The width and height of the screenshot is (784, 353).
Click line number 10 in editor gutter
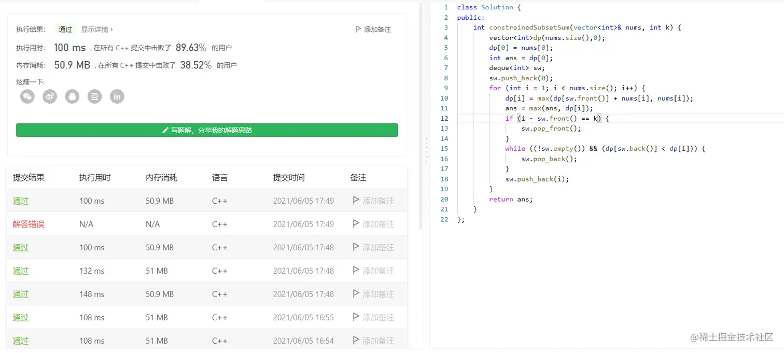coord(444,98)
